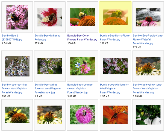The height and width of the screenshot is (132, 165).
Task: Follow the Bumble-bee-summer-clover Virginia link
Action: point(80,89)
